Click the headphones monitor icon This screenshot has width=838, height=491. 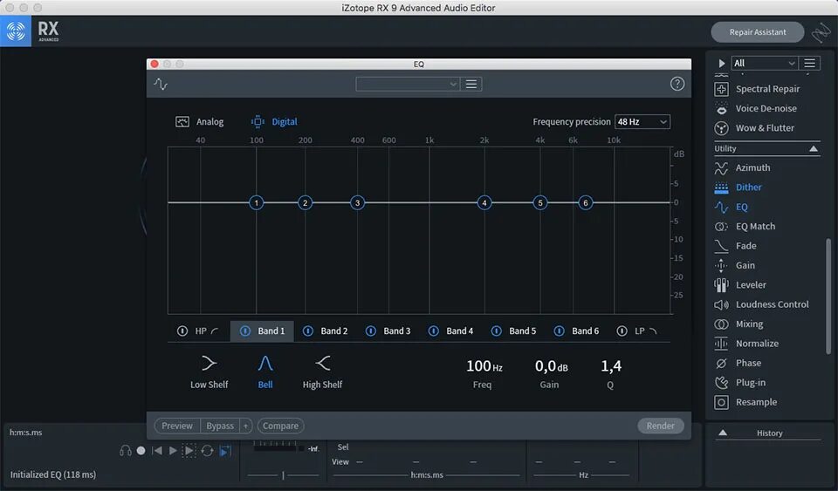point(126,450)
